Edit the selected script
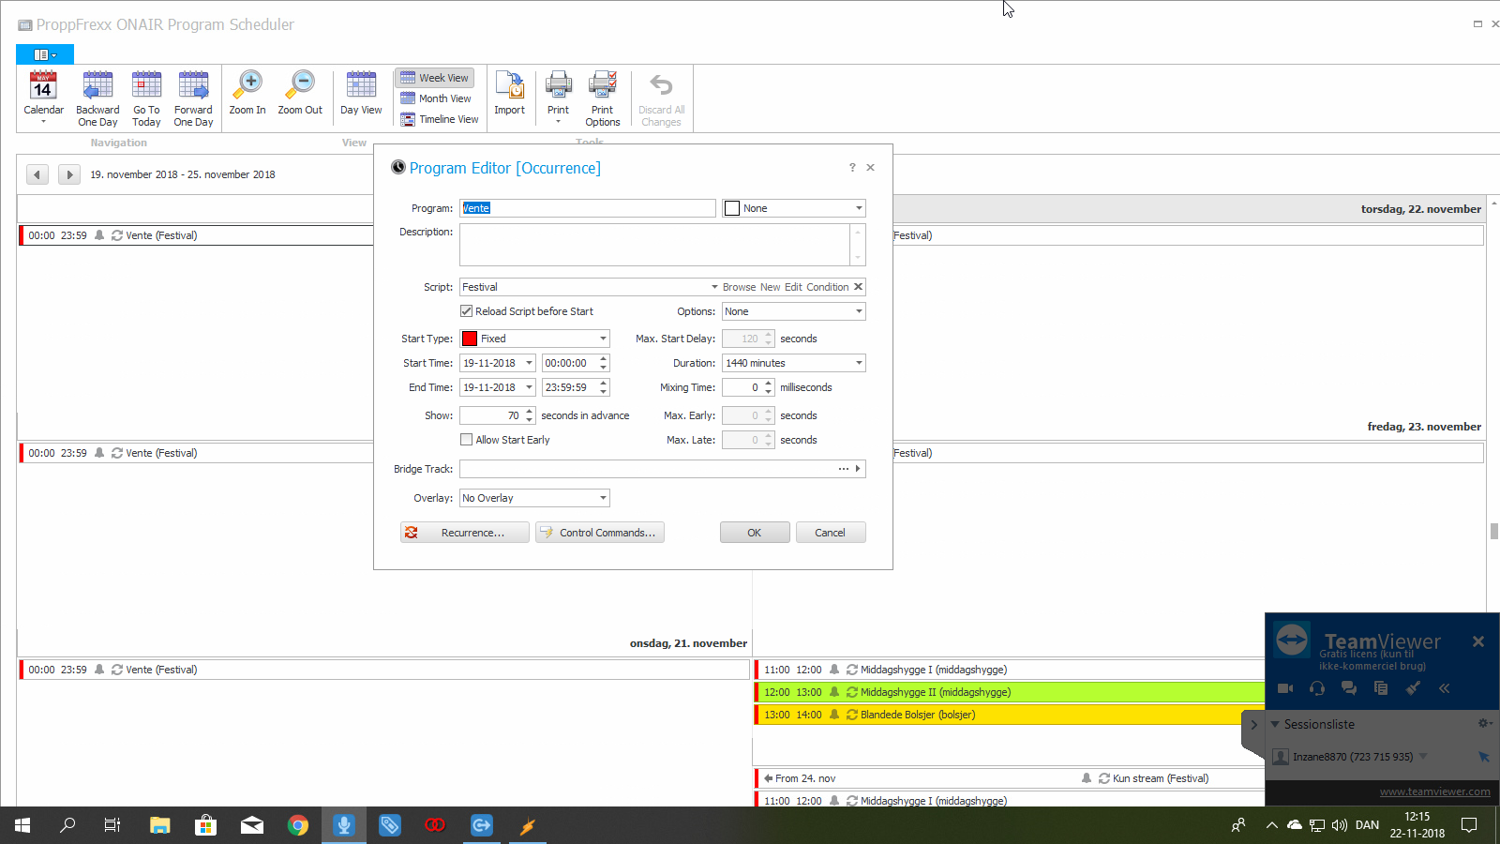 793,287
